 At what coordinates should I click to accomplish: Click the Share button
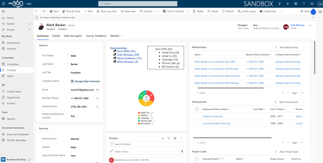pyautogui.click(x=305, y=11)
